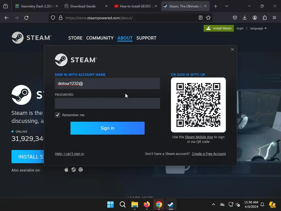
Task: Open the Firefox hamburger menu
Action: point(274,18)
